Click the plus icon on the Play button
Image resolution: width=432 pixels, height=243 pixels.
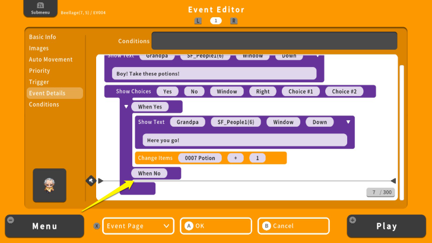[354, 220]
